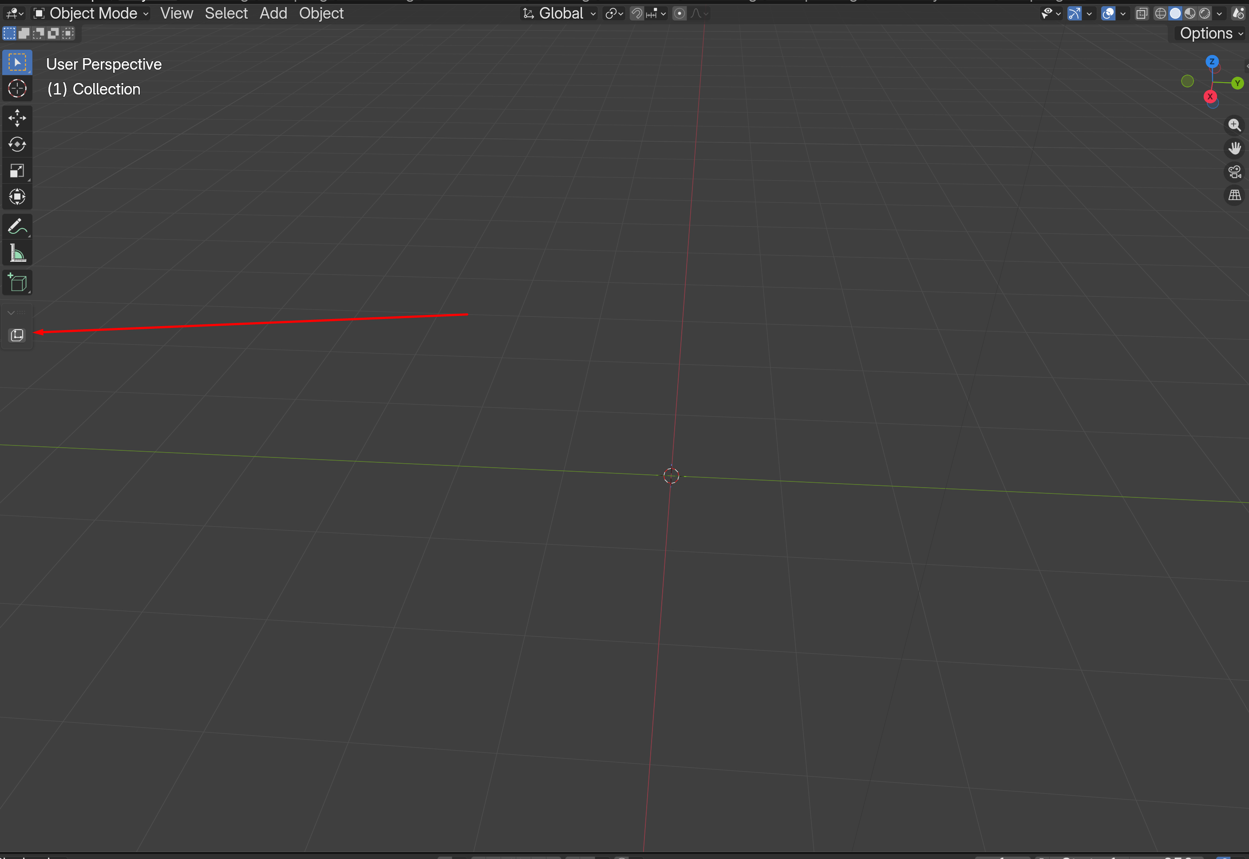Expand the viewport shading options dropdown
1249x859 pixels.
(1219, 13)
